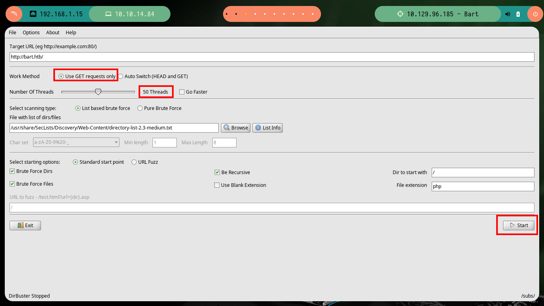Open the Options menu
This screenshot has width=544, height=306.
coord(31,32)
